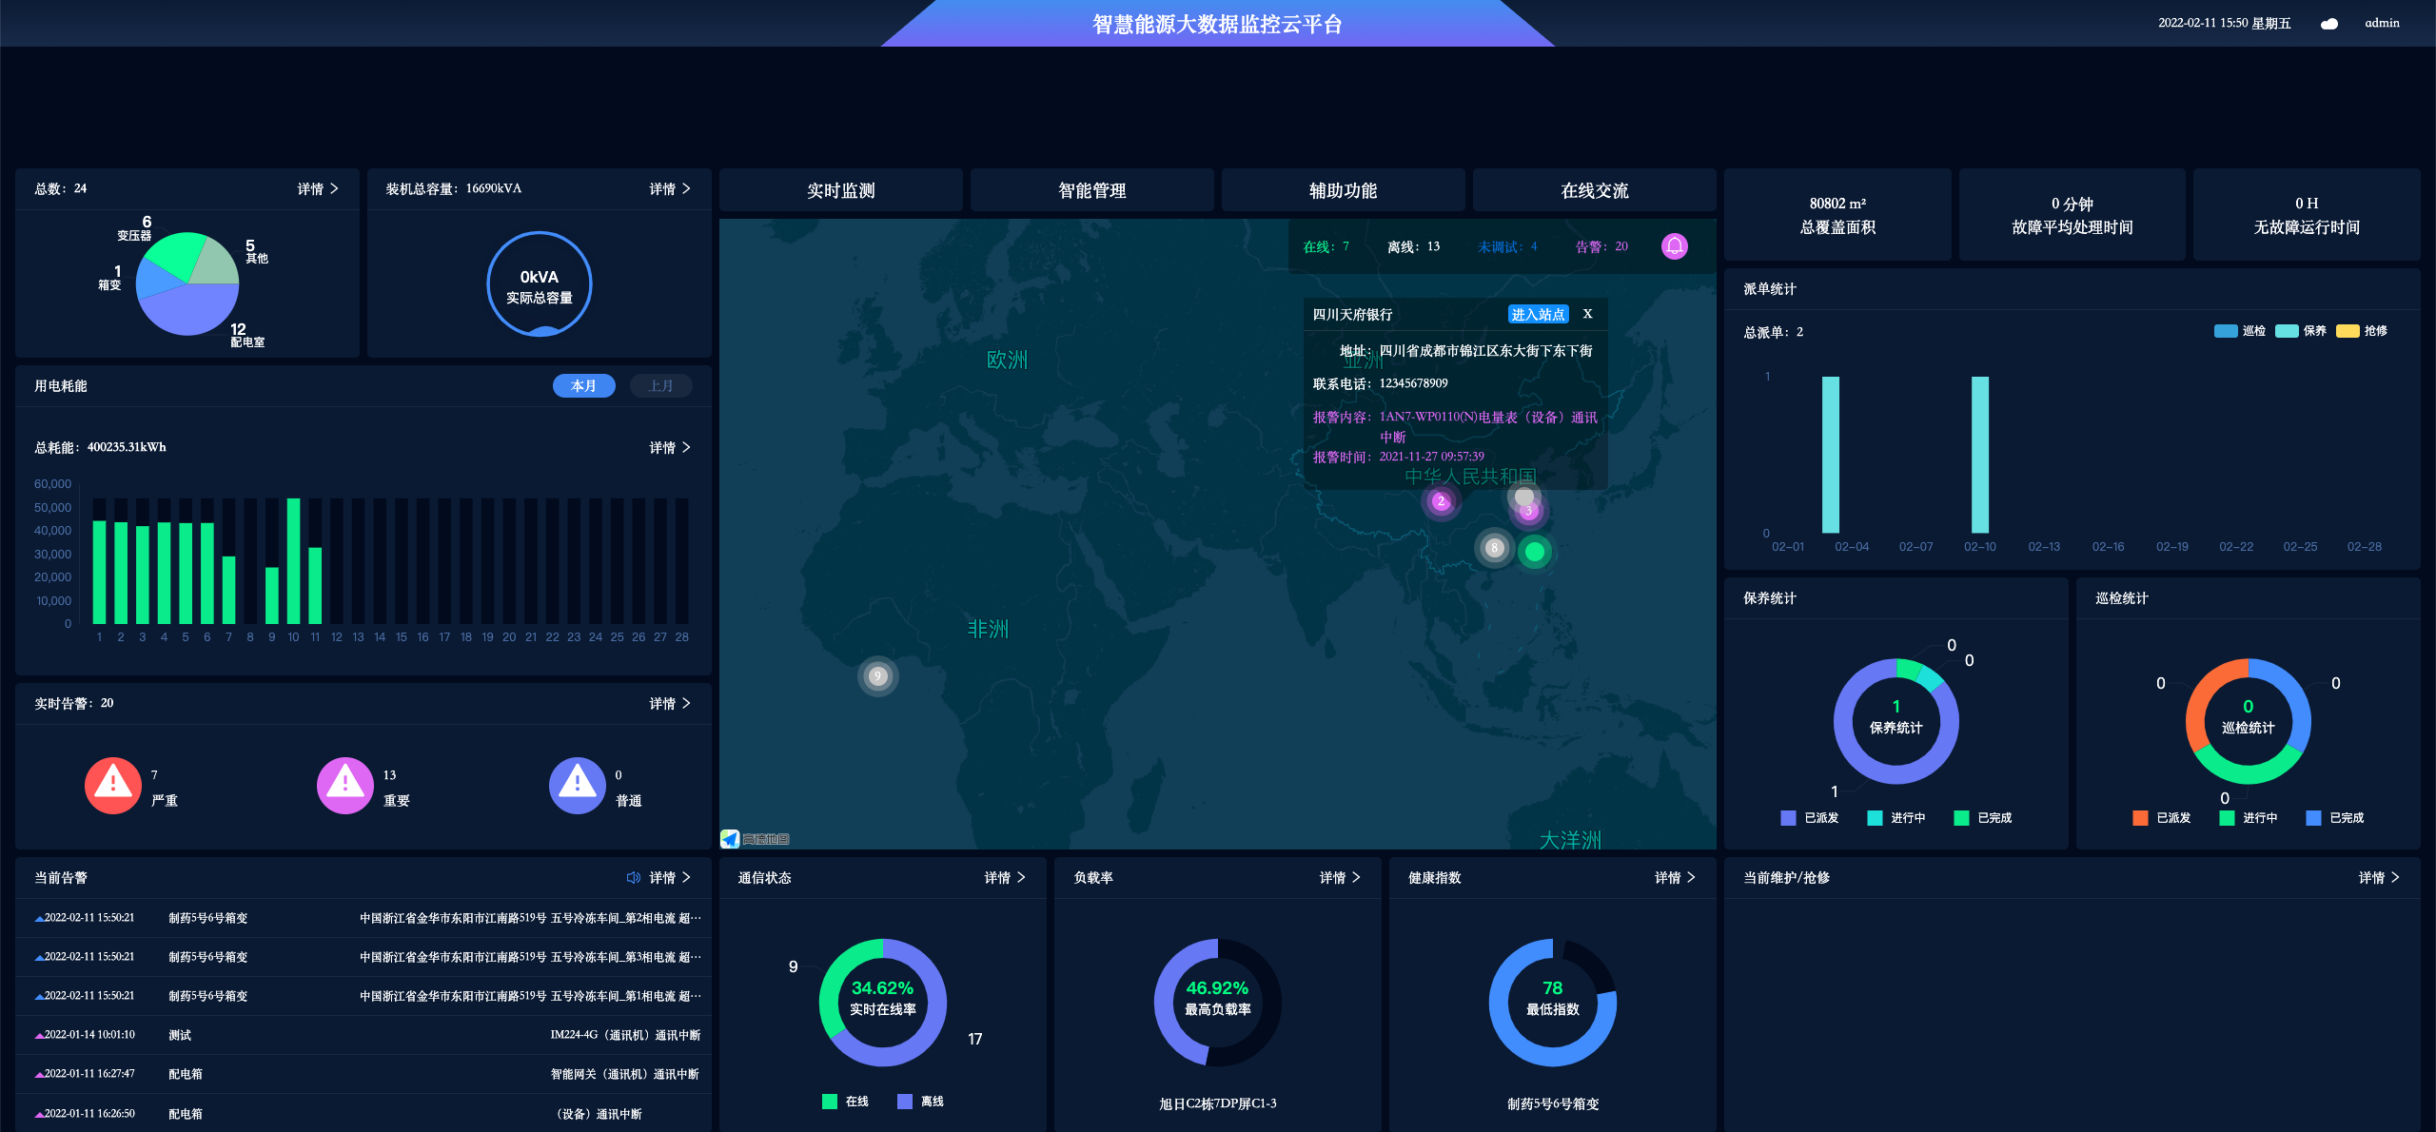Toggle 已完成 legend in 巡检统计
Viewport: 2436px width, 1132px height.
[x=2335, y=818]
